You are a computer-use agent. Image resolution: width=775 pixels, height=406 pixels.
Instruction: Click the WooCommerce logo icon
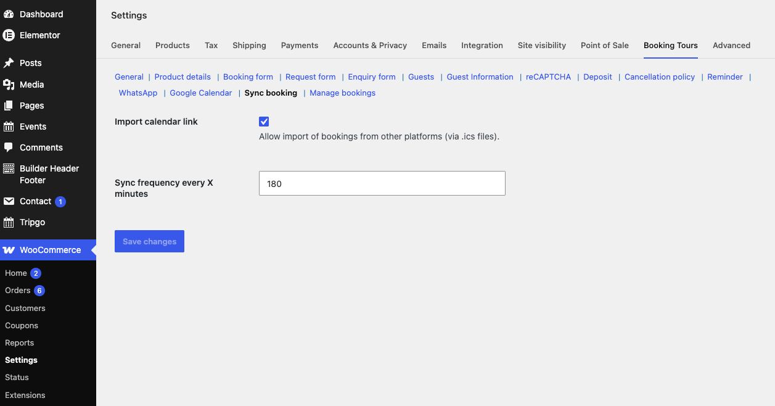tap(9, 250)
